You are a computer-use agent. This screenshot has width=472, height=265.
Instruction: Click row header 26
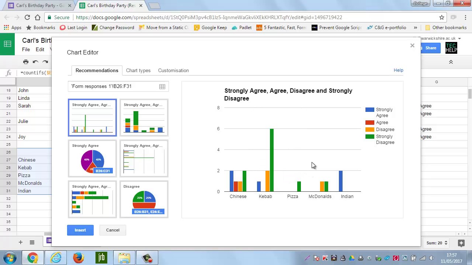[8, 152]
